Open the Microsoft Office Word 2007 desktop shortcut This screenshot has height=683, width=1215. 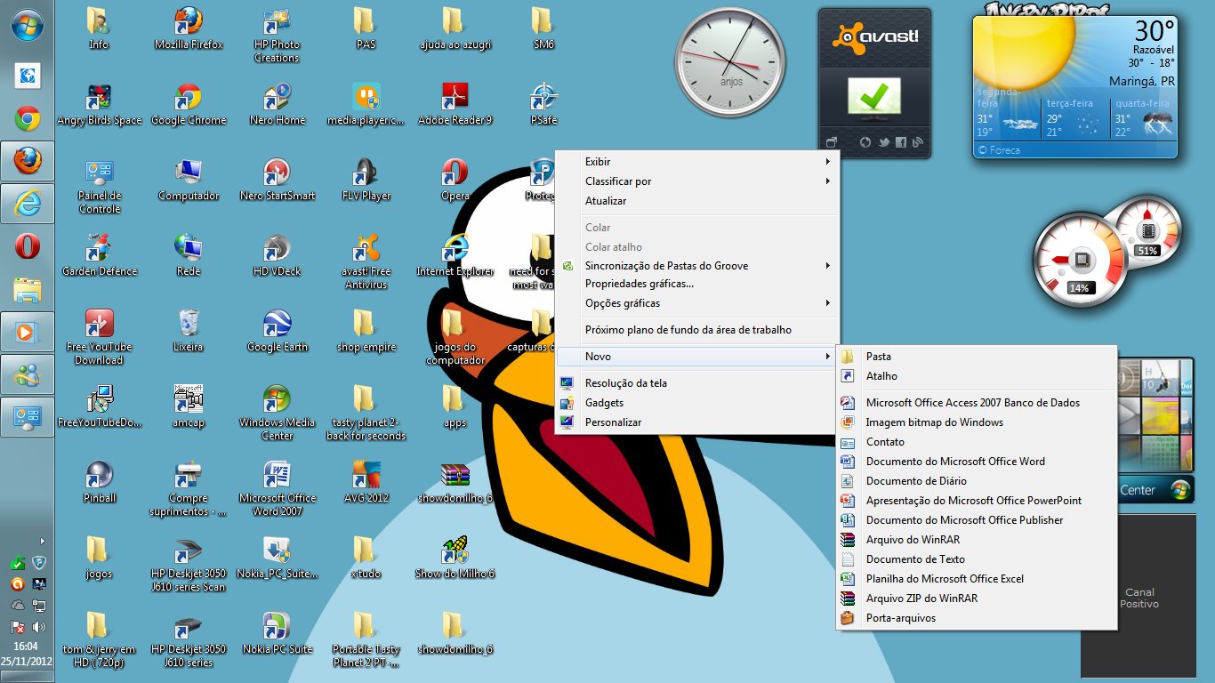coord(278,488)
